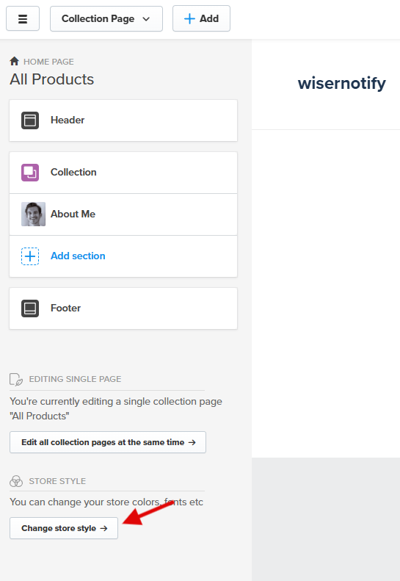Click the Add section link
Screen dimensions: 400x581
pyautogui.click(x=78, y=256)
